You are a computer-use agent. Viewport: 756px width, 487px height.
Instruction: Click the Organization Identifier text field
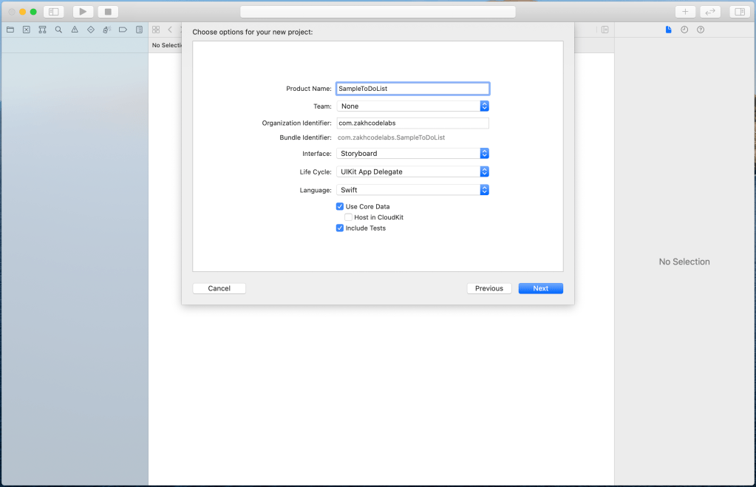pyautogui.click(x=412, y=123)
